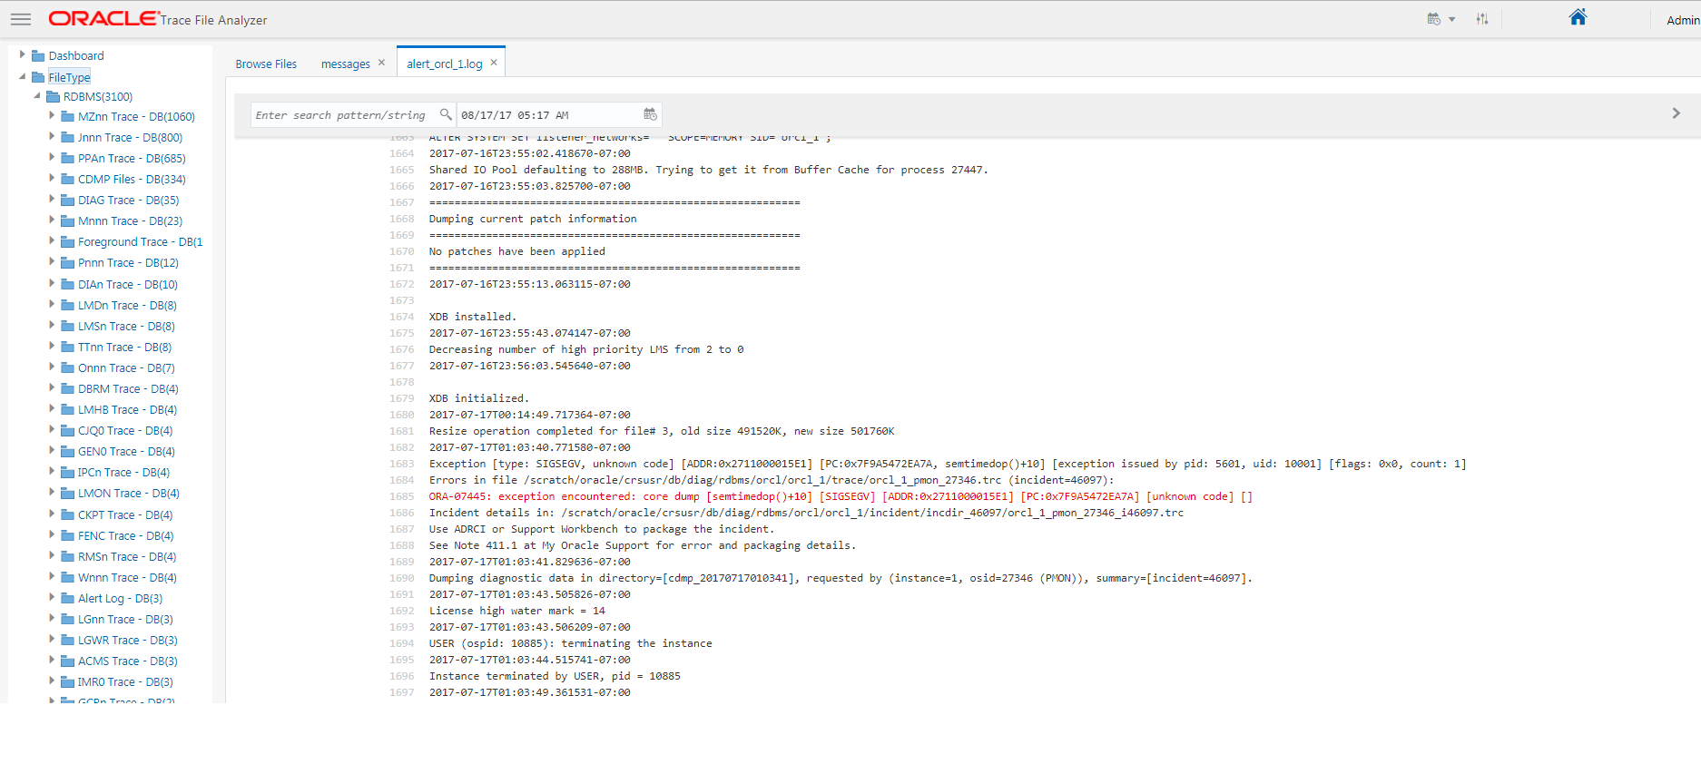This screenshot has height=764, width=1701.
Task: Click the Oracle Trace File Analyzer logo
Action: tap(158, 19)
